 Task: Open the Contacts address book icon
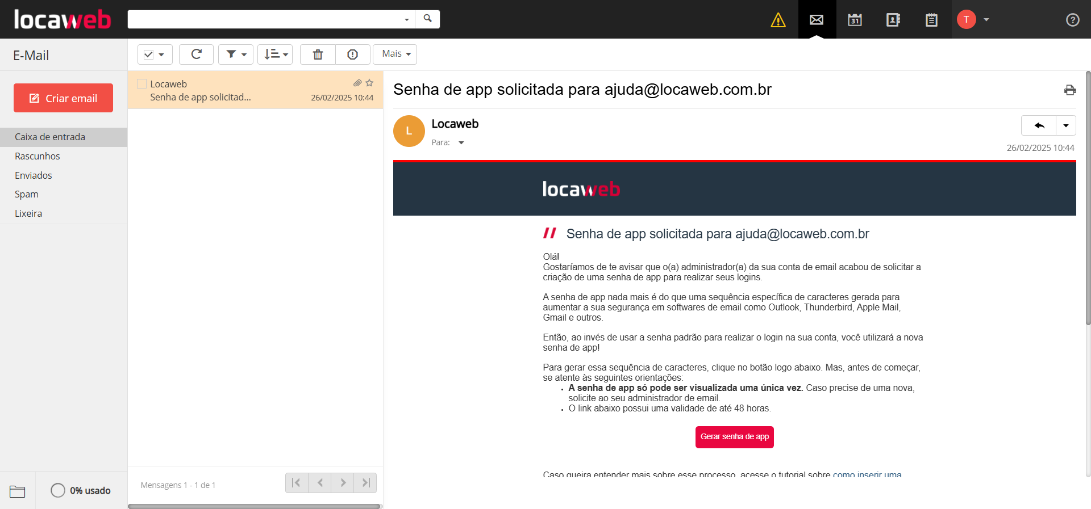[x=893, y=20]
